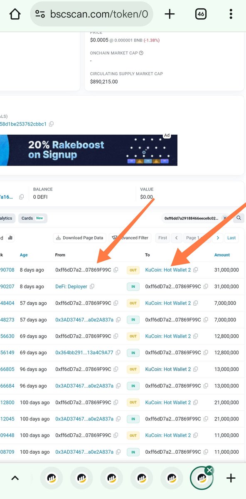Image resolution: width=246 pixels, height=499 pixels.
Task: Copy KuCoin Hot Wallet 2 in 56630 row
Action: click(x=196, y=336)
